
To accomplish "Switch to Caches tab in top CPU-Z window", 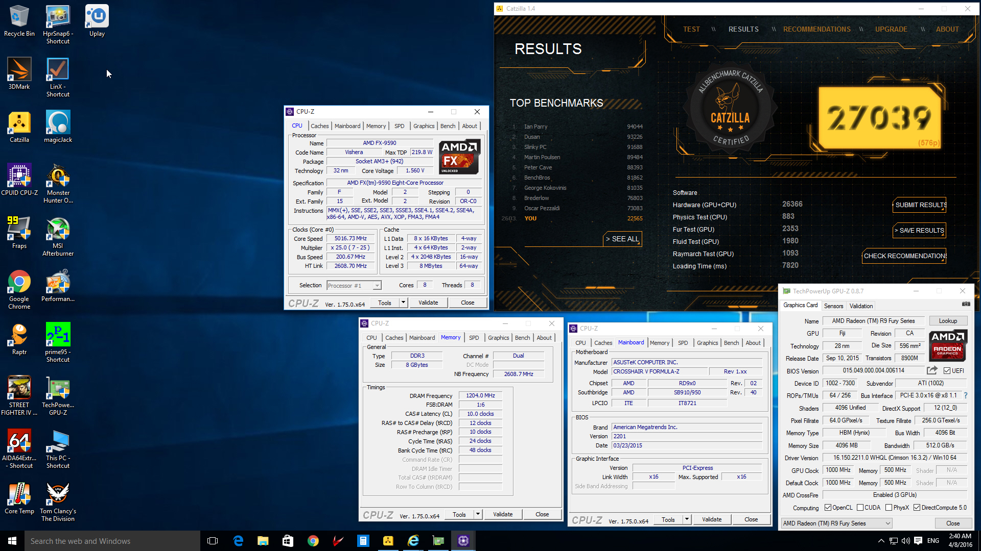I will [319, 126].
